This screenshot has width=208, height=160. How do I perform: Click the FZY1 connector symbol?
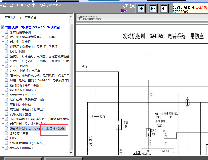(96, 117)
